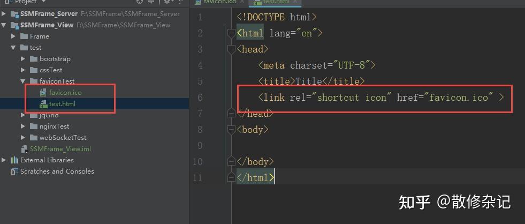This screenshot has width=525, height=224.
Task: Click the collapse all icon in Project panel
Action: (x=151, y=2)
